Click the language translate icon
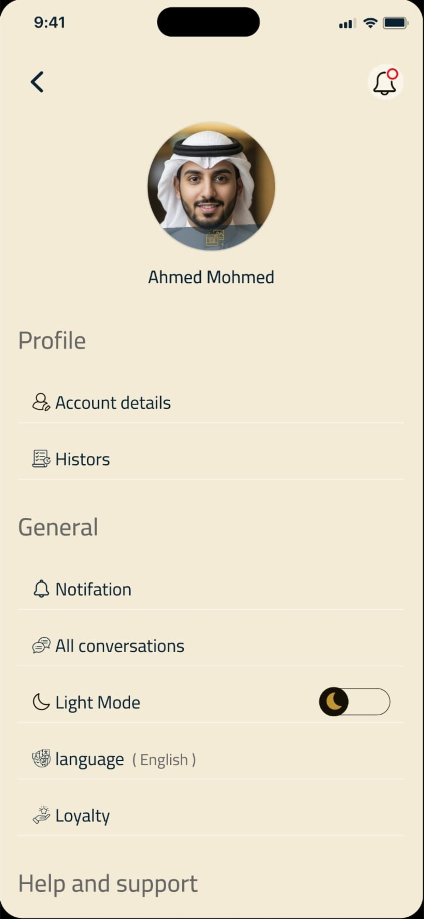 41,758
